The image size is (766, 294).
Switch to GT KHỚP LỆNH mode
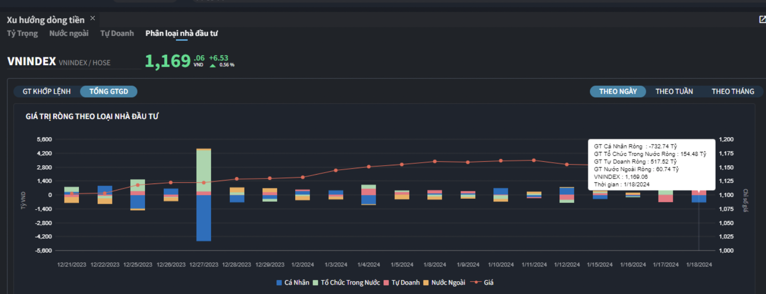tap(47, 91)
